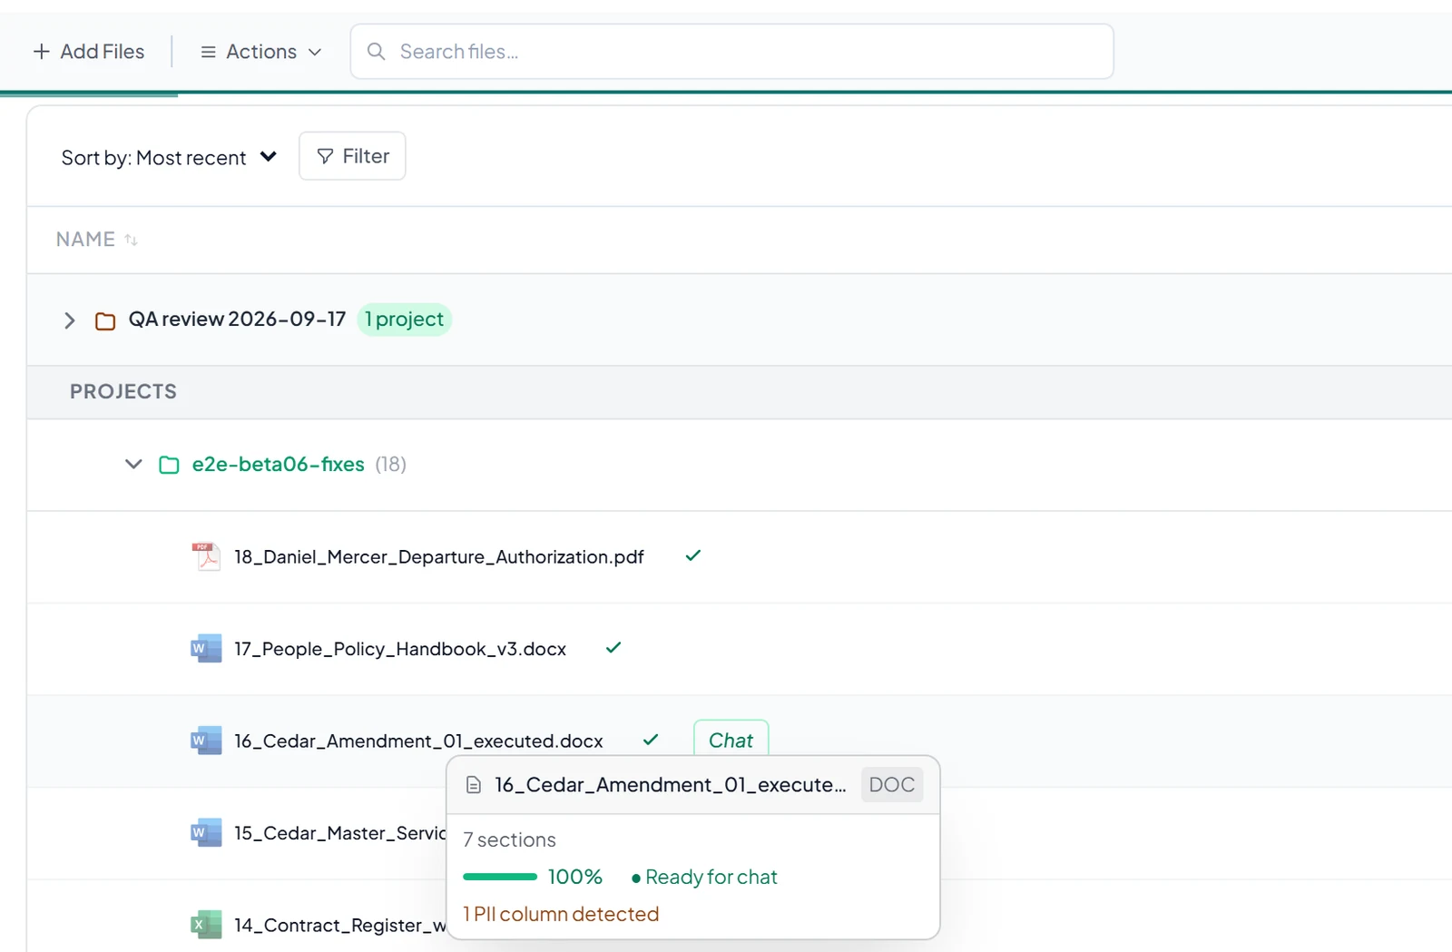The height and width of the screenshot is (952, 1452).
Task: Open the Filter button
Action: tap(352, 156)
